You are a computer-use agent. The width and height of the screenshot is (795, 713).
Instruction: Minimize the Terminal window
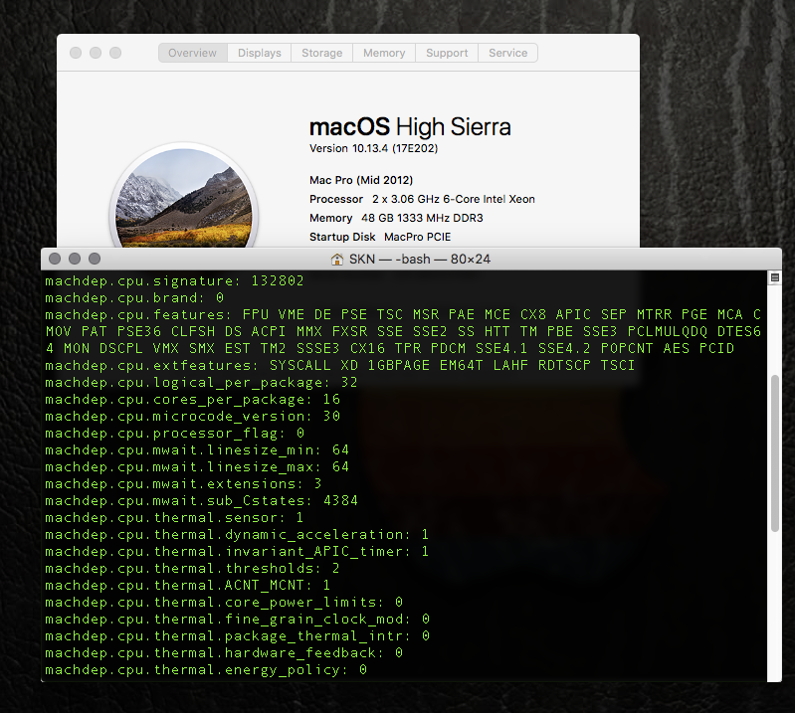pyautogui.click(x=75, y=259)
